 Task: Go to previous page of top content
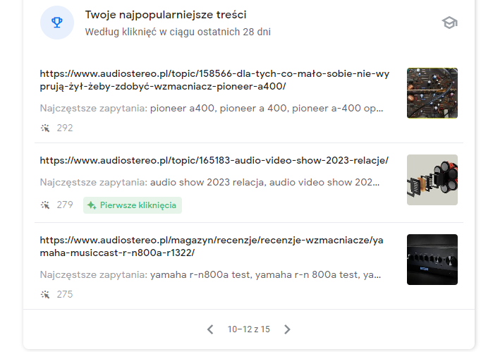[210, 329]
